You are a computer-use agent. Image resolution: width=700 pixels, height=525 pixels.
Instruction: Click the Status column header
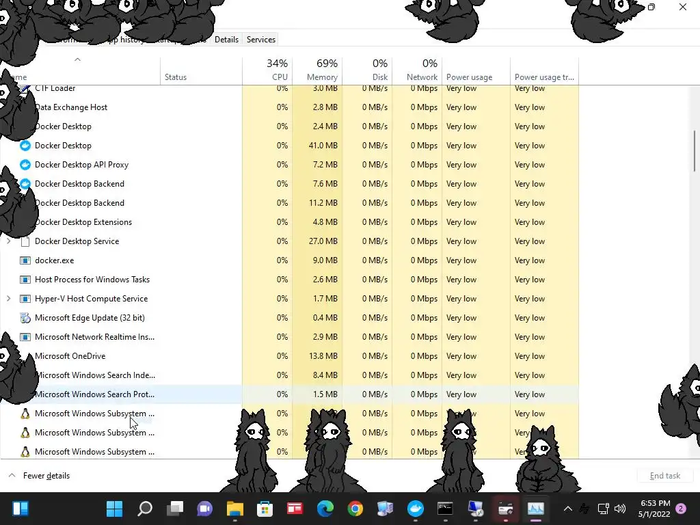(202, 70)
